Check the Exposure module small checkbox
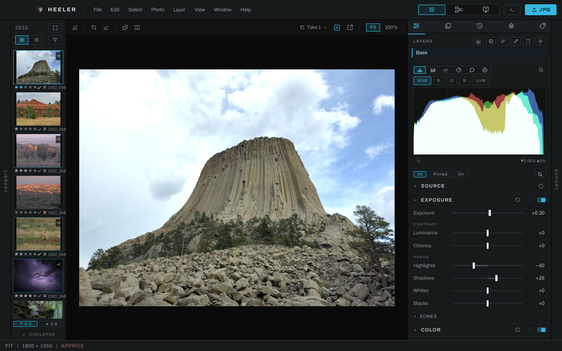Screen dimensions: 562x351 tap(530, 200)
